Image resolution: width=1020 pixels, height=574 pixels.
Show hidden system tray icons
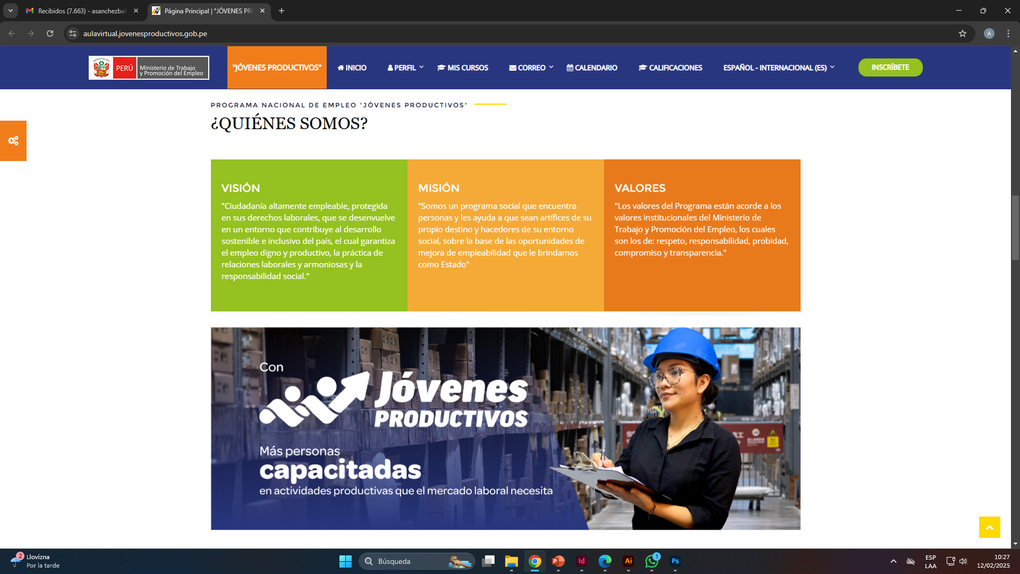click(x=894, y=561)
